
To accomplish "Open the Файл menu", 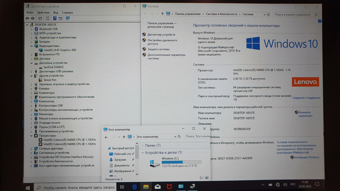I will [x=30, y=13].
